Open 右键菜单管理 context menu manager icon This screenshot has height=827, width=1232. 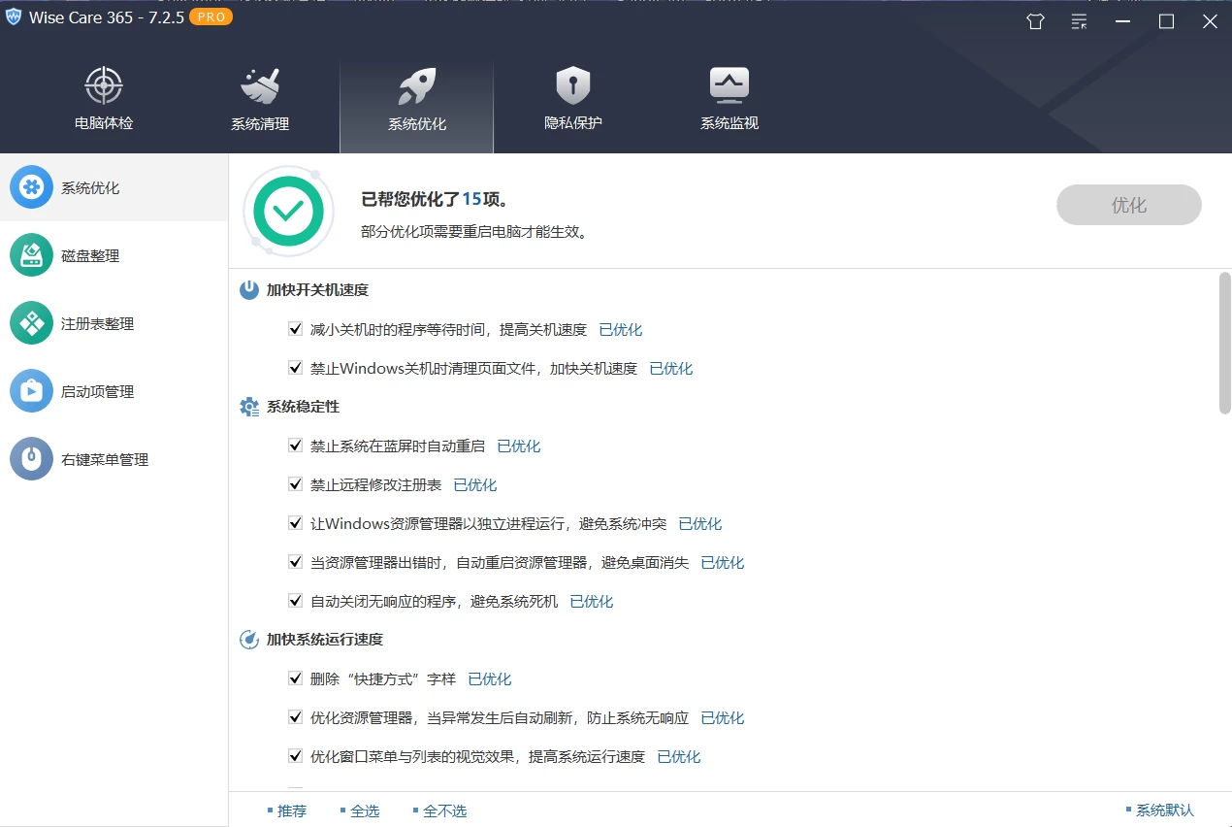tap(31, 459)
